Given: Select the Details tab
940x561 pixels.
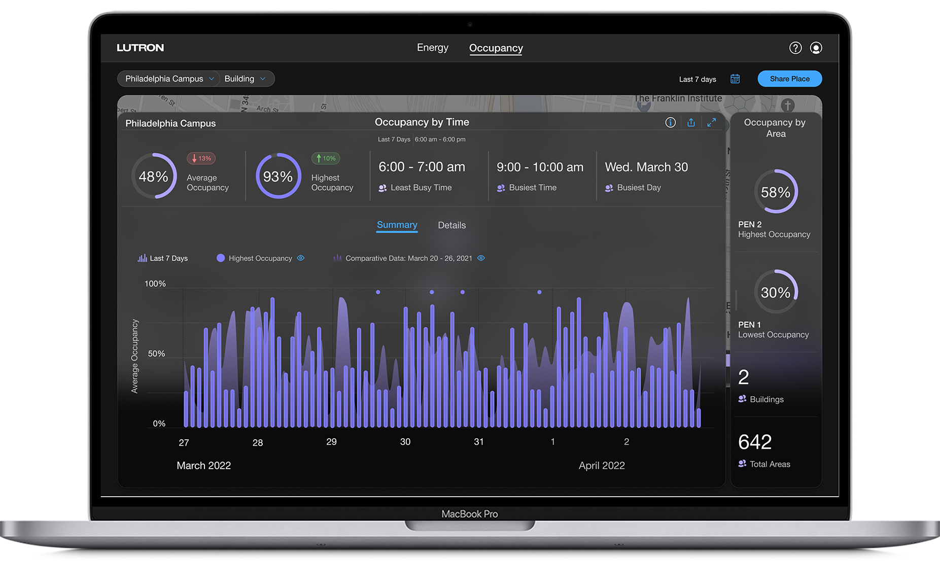Looking at the screenshot, I should click(x=451, y=225).
